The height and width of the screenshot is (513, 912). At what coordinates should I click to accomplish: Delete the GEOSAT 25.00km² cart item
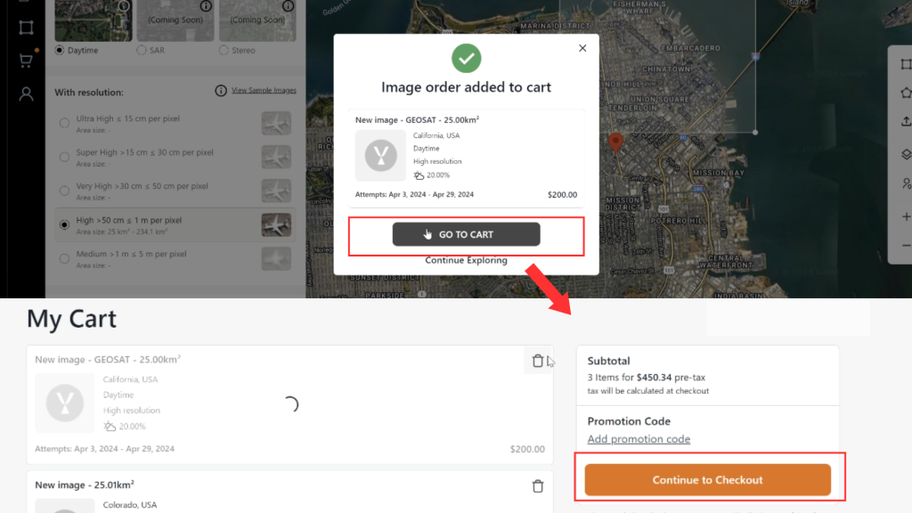[537, 361]
